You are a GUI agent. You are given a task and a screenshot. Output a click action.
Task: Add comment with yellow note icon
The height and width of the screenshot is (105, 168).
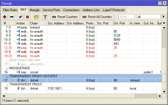36,17
